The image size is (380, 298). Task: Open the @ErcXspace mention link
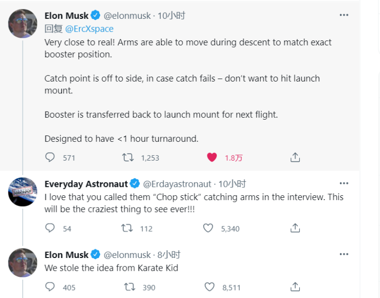tap(89, 29)
